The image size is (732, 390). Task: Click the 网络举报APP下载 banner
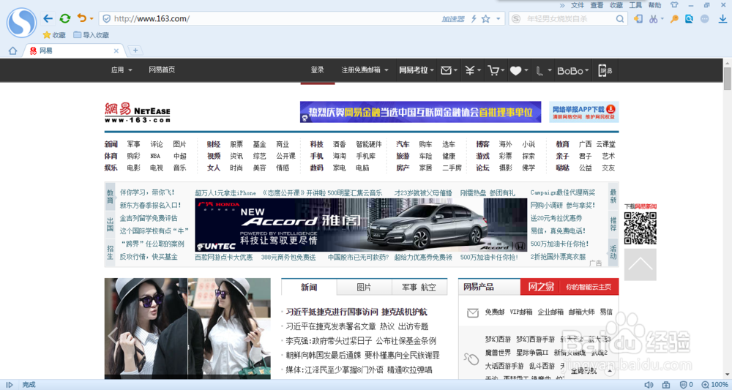point(584,112)
